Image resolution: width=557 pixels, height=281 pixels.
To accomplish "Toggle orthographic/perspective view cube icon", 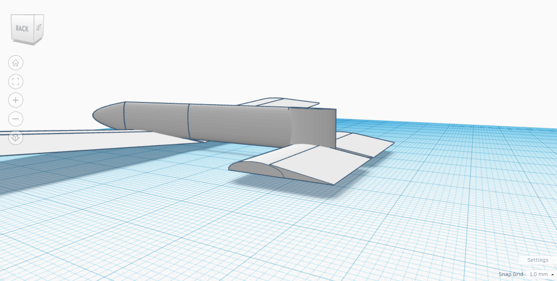I will click(x=16, y=137).
